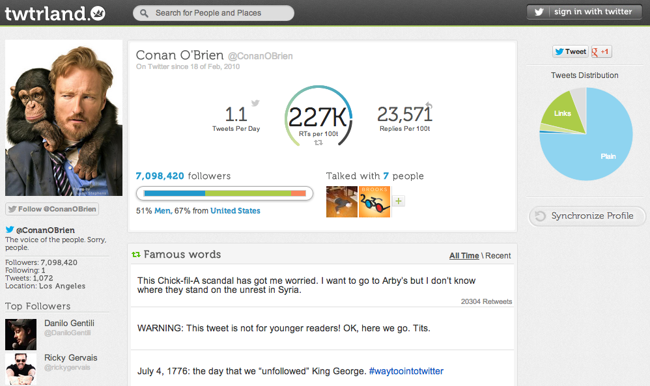Click the reply arrow icon above 23,571
650x386 pixels.
click(x=428, y=105)
